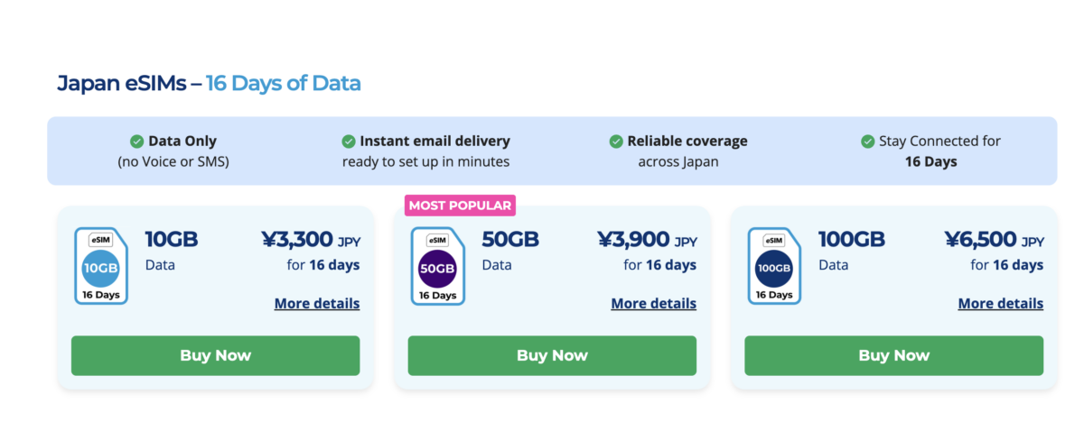Click the ¥3,900 JPY price
The image size is (1084, 440).
coord(646,240)
